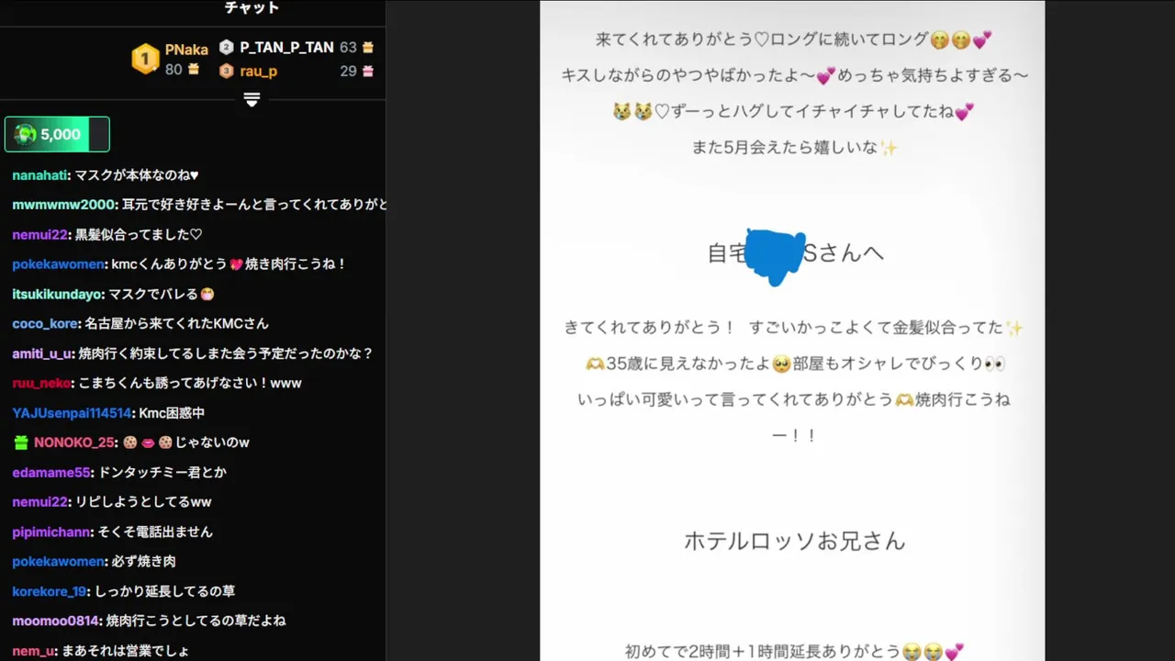
Task: Click the green icon in the 5,000 goal
Action: coord(26,134)
